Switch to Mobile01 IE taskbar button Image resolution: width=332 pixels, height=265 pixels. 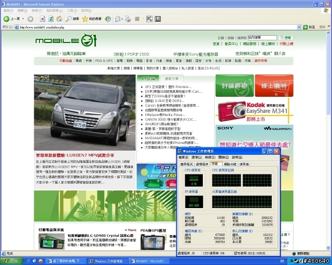[x=149, y=261]
